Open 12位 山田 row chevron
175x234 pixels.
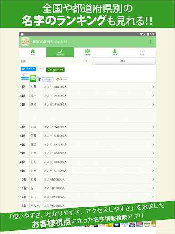click(153, 197)
